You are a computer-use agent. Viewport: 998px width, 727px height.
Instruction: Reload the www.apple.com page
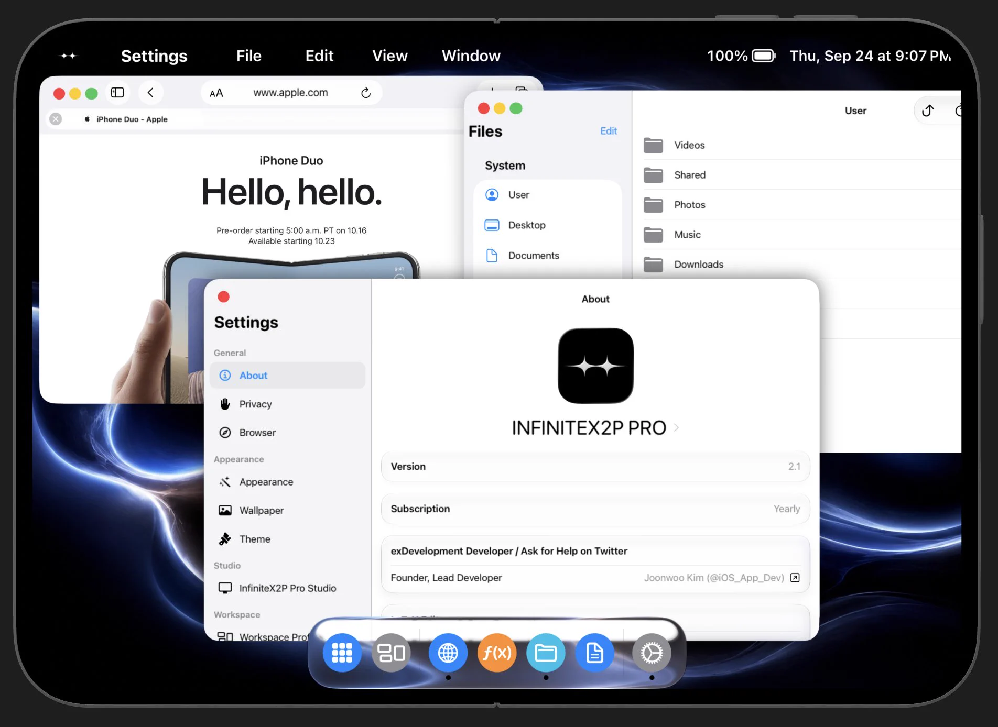point(366,93)
